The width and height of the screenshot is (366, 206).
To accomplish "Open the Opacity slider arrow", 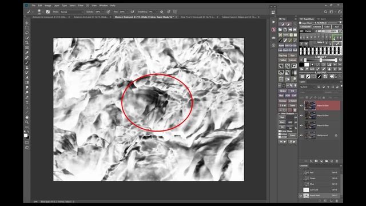I will [104, 11].
